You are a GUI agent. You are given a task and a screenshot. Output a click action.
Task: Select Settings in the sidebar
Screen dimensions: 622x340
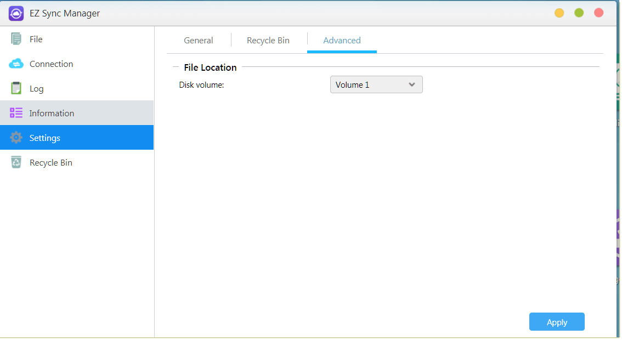[77, 138]
